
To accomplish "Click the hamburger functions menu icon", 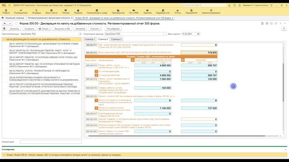I will (x=9, y=5).
